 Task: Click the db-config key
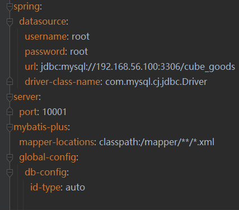coord(46,173)
